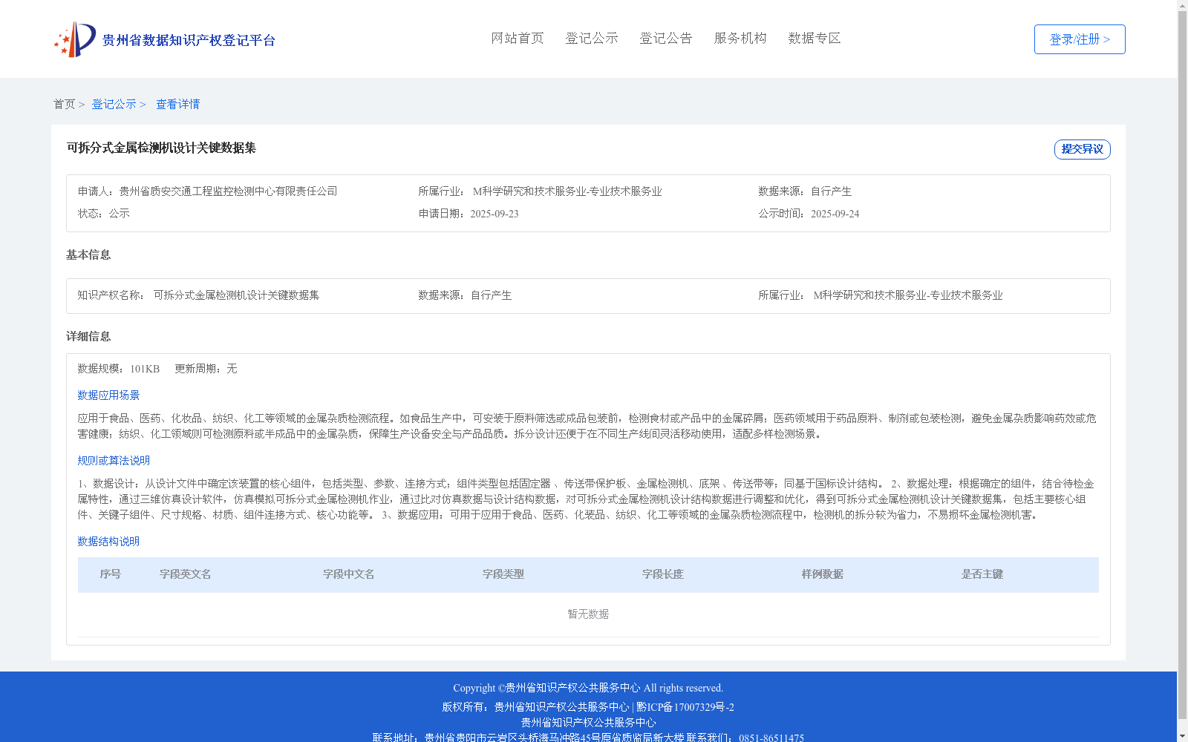Screen dimensions: 1188x742
Task: Click the 暂无数据 empty table message
Action: click(588, 614)
